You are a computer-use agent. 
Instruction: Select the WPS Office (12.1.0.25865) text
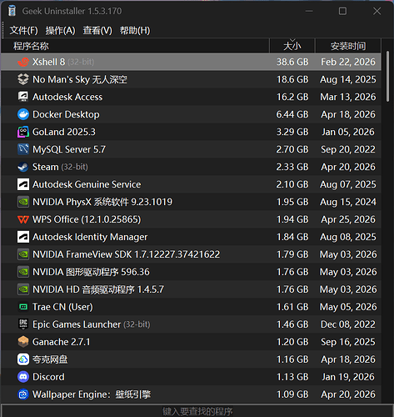click(x=87, y=219)
